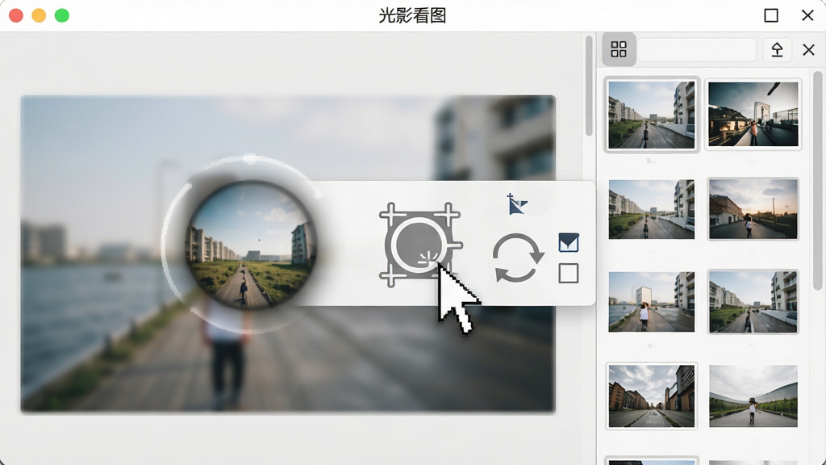This screenshot has height=465, width=826.
Task: Check the empty checkbox beside rotate icon
Action: [569, 274]
